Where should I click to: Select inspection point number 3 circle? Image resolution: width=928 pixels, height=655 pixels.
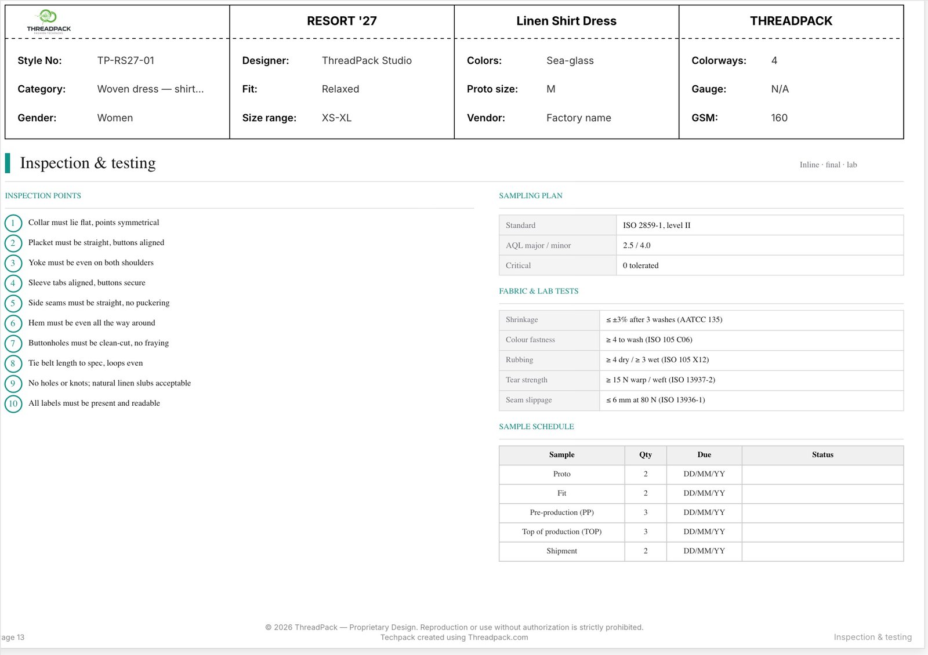(13, 263)
